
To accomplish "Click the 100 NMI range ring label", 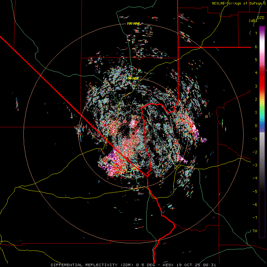I will [133, 23].
